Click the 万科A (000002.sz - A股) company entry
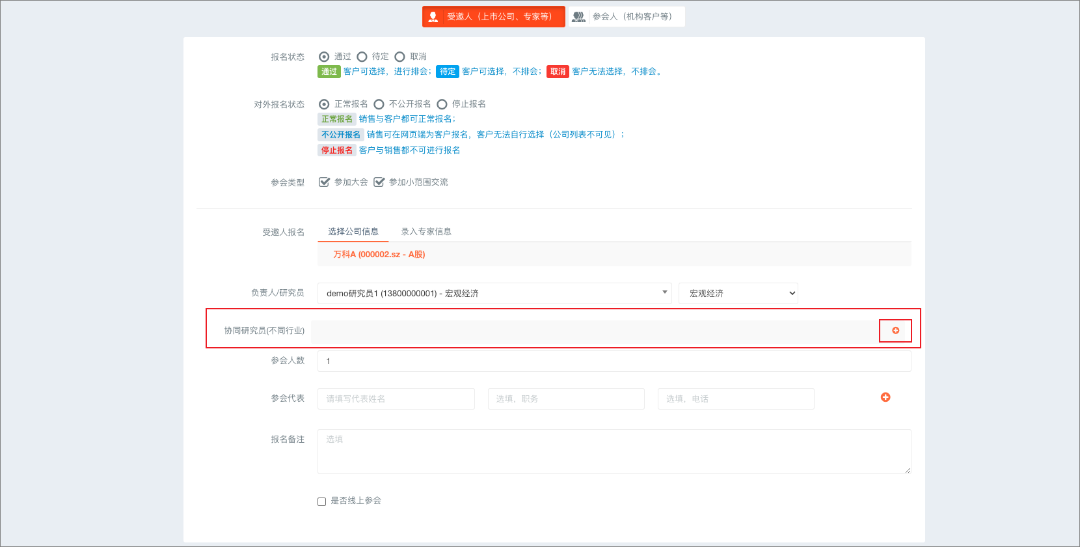The image size is (1080, 547). (x=379, y=255)
